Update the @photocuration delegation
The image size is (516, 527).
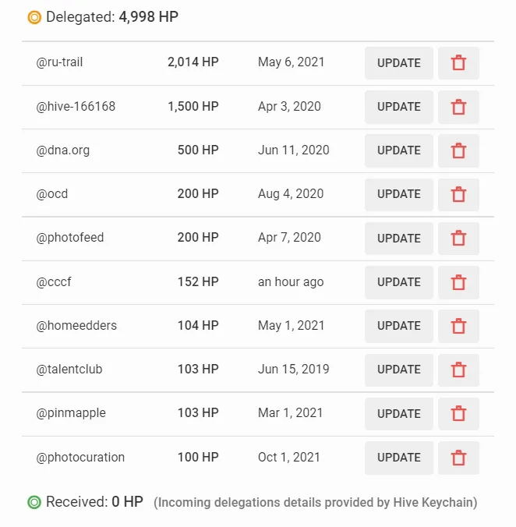(x=399, y=458)
